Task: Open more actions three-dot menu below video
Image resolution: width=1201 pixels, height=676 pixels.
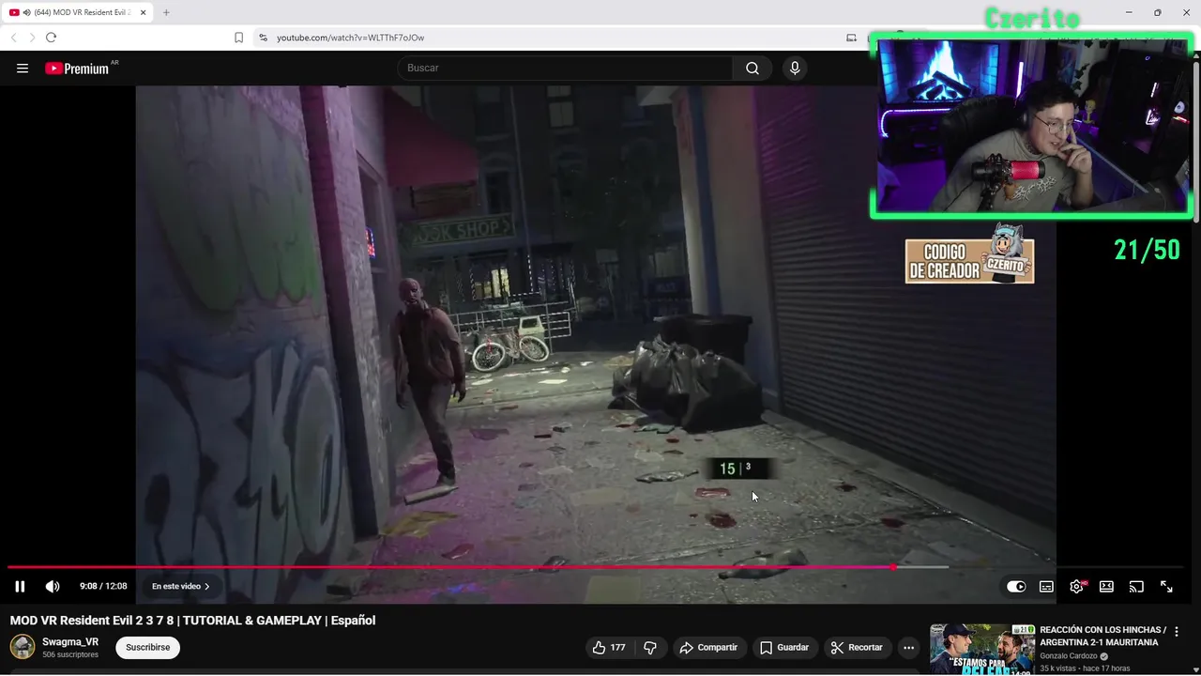Action: (908, 648)
